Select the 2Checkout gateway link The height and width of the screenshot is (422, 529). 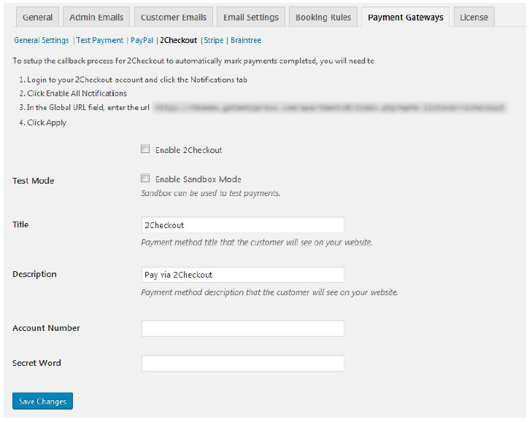point(178,41)
